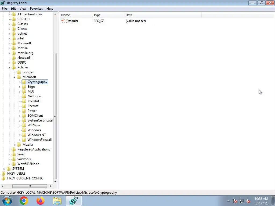Viewport: 275px width, 206px height.
Task: Click the muted volume tray icon
Action: point(248,201)
